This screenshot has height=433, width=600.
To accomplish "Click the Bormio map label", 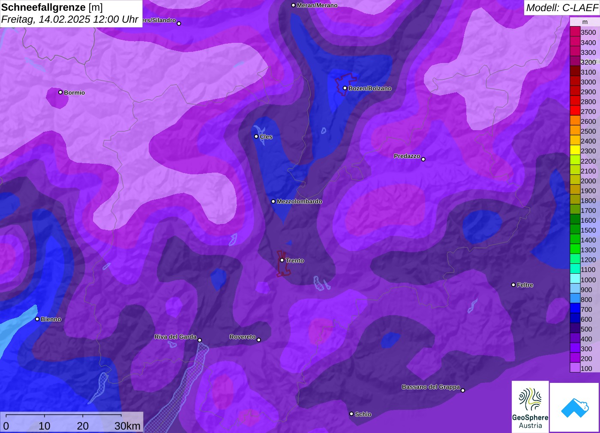I will 75,93.
